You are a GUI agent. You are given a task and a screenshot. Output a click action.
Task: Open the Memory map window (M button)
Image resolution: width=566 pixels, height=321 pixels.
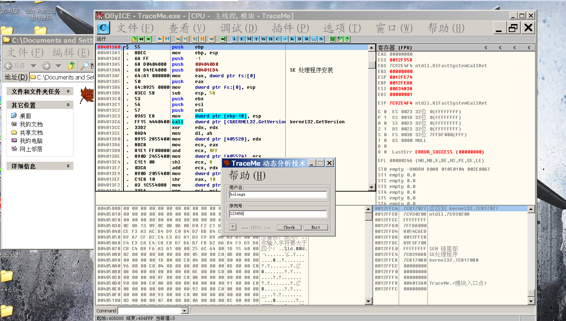(x=249, y=39)
